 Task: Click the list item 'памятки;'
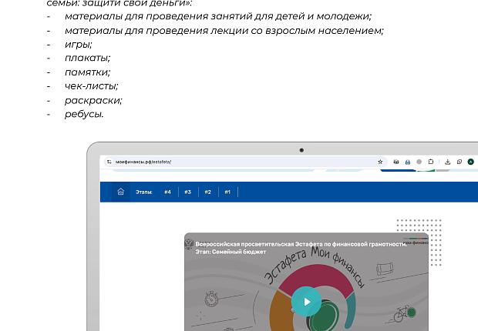[87, 72]
